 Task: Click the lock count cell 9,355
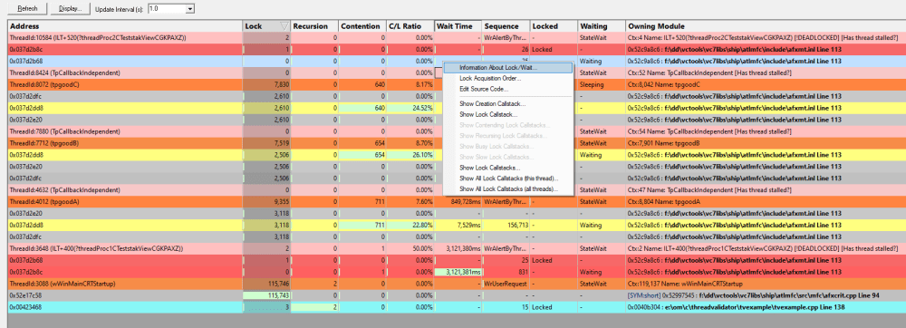click(x=267, y=201)
